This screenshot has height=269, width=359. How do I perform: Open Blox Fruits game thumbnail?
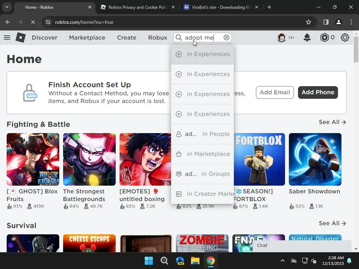tap(33, 159)
